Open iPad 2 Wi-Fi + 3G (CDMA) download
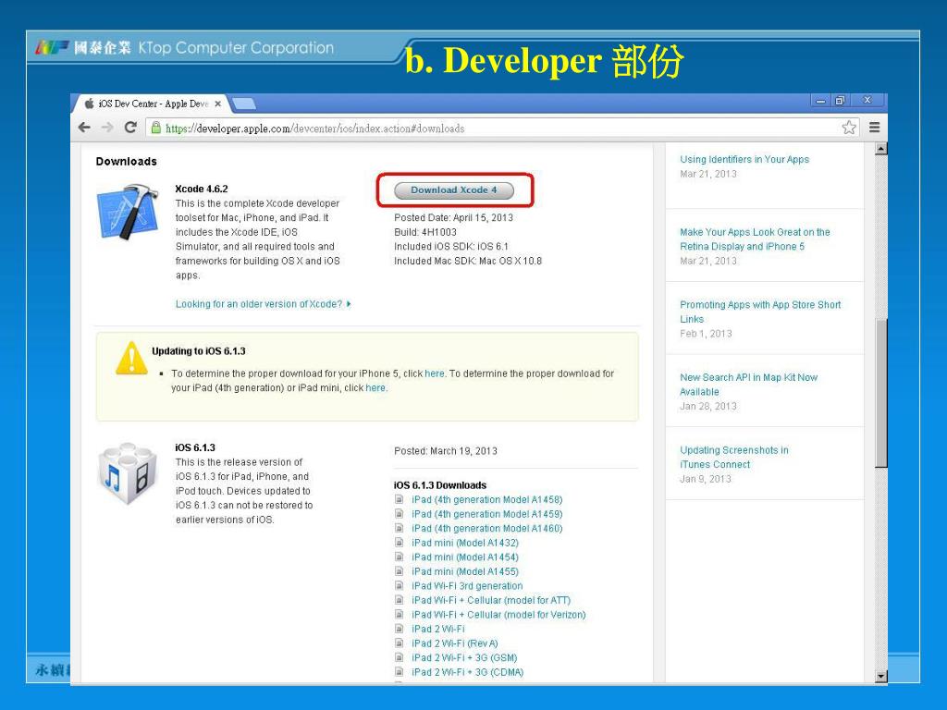 (x=467, y=673)
